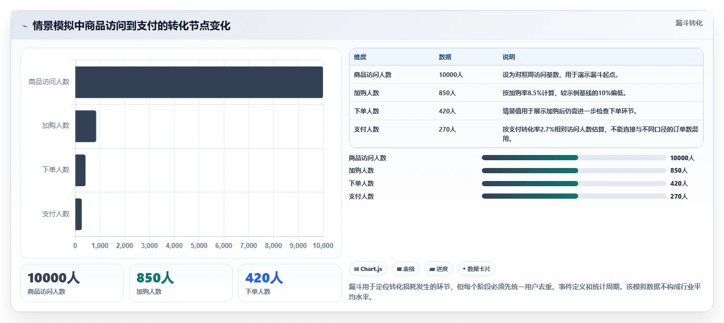Click the 加购人数 bar in the chart
The height and width of the screenshot is (323, 724).
(85, 126)
